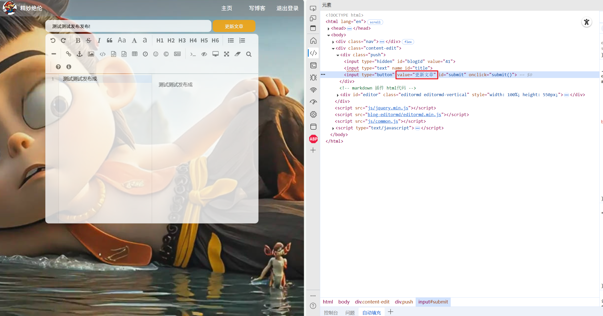Click the 更新文章 button

(x=234, y=26)
